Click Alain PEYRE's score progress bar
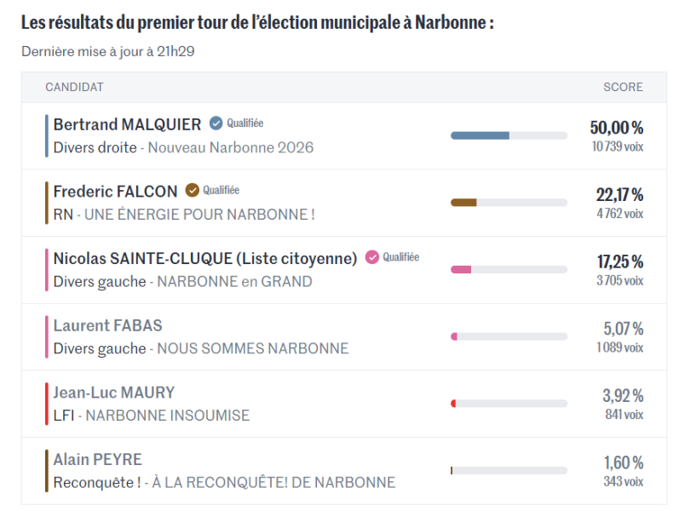The image size is (679, 511). (509, 470)
